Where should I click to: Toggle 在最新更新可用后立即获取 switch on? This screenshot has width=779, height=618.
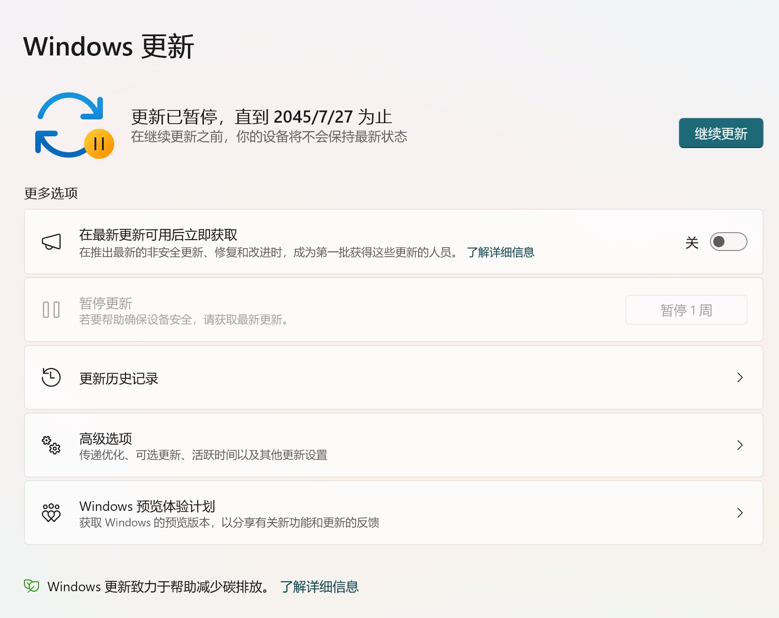[x=728, y=242]
